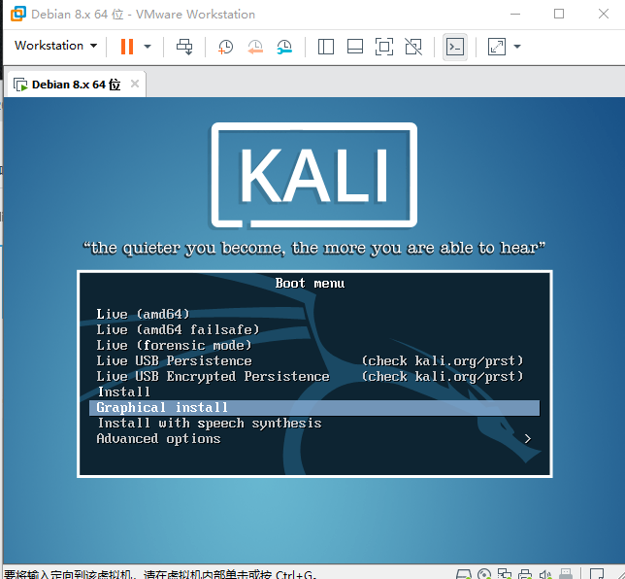Revert VM to previous snapshot
Image resolution: width=625 pixels, height=579 pixels.
click(x=255, y=47)
